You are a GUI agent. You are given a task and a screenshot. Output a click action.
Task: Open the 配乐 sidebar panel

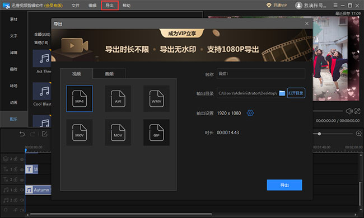tap(13, 119)
